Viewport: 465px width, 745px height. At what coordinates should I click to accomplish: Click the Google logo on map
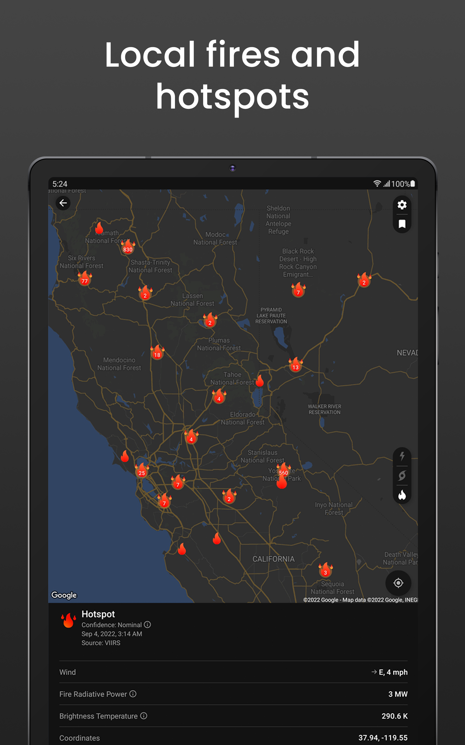point(64,595)
